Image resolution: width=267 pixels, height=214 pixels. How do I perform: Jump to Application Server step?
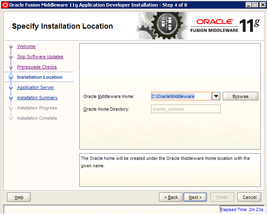pyautogui.click(x=36, y=87)
